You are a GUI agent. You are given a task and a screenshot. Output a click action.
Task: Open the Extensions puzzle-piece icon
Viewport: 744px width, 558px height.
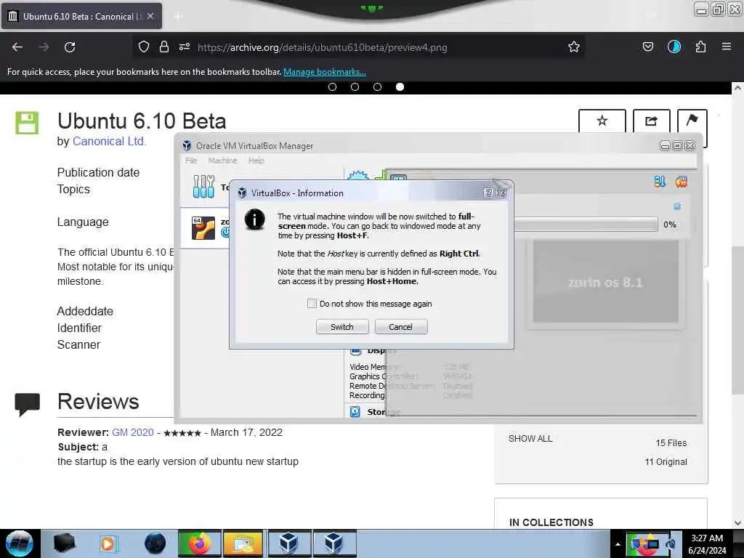tap(700, 46)
